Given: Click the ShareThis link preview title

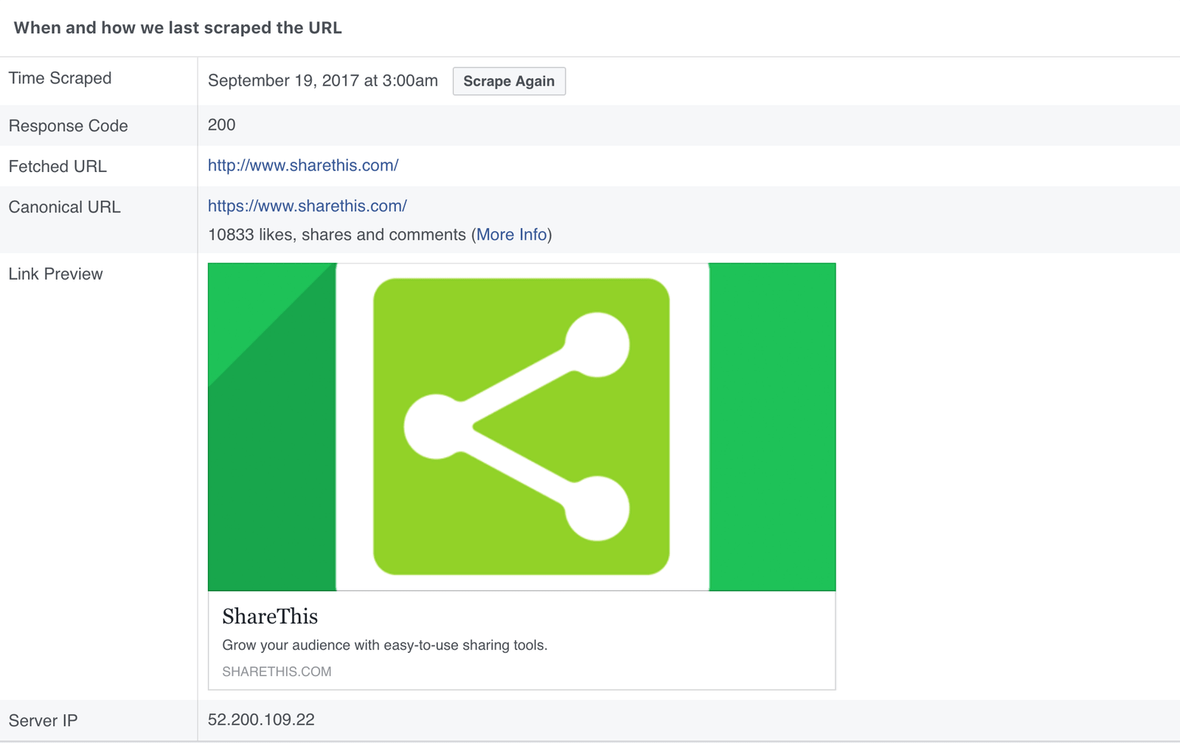Looking at the screenshot, I should [270, 616].
